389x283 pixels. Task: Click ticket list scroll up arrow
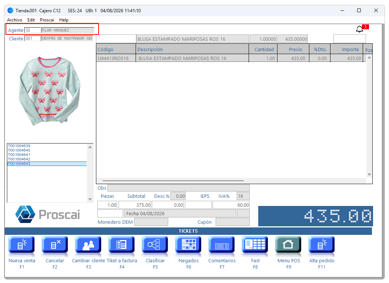click(90, 147)
